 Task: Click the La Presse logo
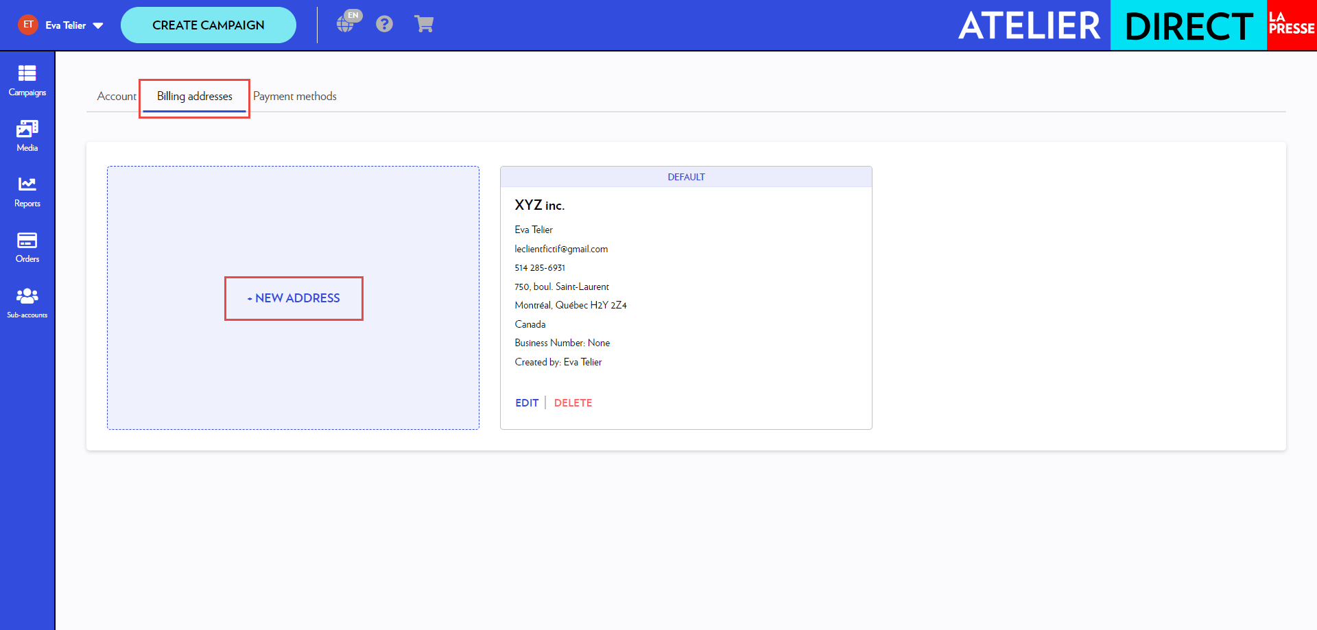1291,25
